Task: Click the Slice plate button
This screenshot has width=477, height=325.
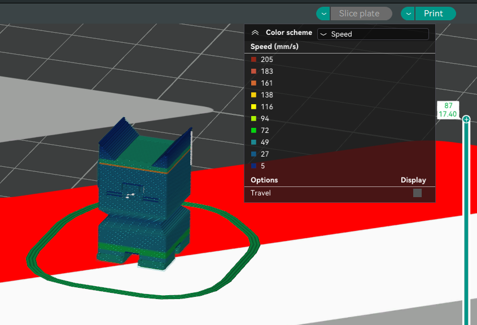Action: click(x=361, y=14)
